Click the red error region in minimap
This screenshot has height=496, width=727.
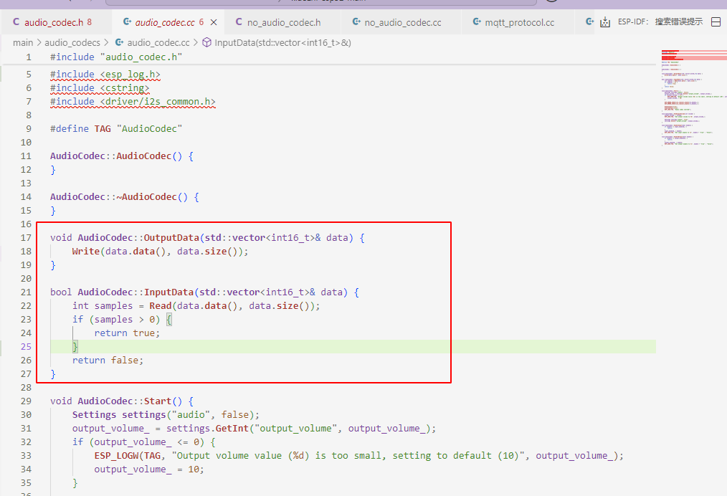[x=693, y=54]
